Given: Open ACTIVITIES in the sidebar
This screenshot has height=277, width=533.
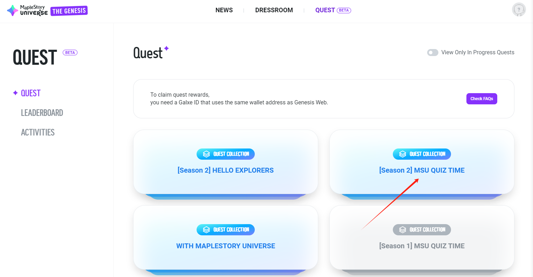Looking at the screenshot, I should tap(38, 132).
